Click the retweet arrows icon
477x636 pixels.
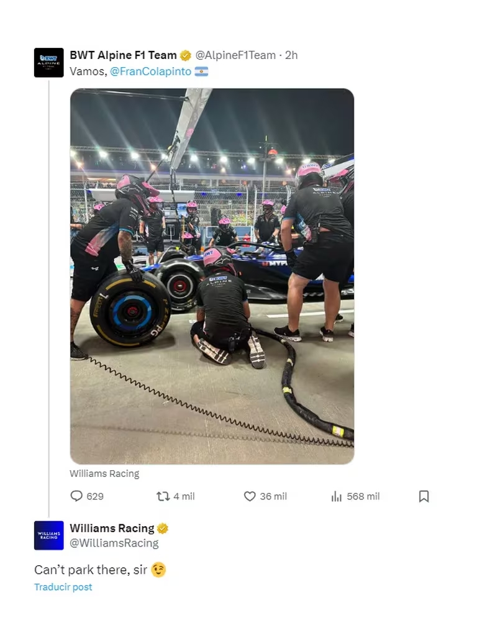pos(163,496)
